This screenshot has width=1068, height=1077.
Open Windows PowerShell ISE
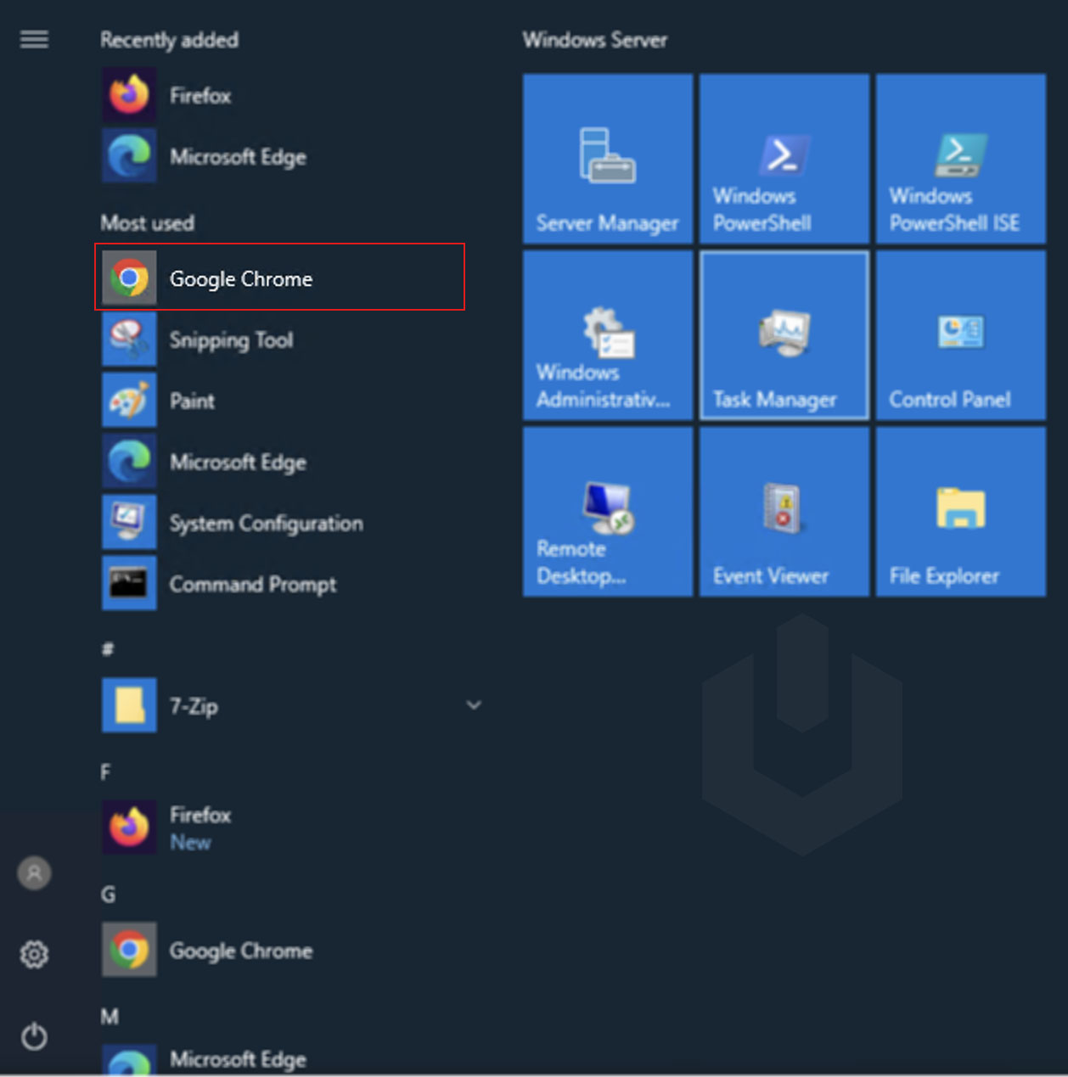pyautogui.click(x=959, y=161)
